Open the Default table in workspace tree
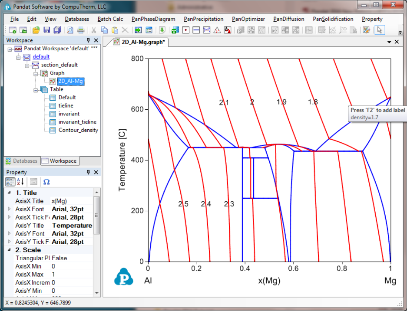Viewport: 407px width, 311px height. point(67,98)
